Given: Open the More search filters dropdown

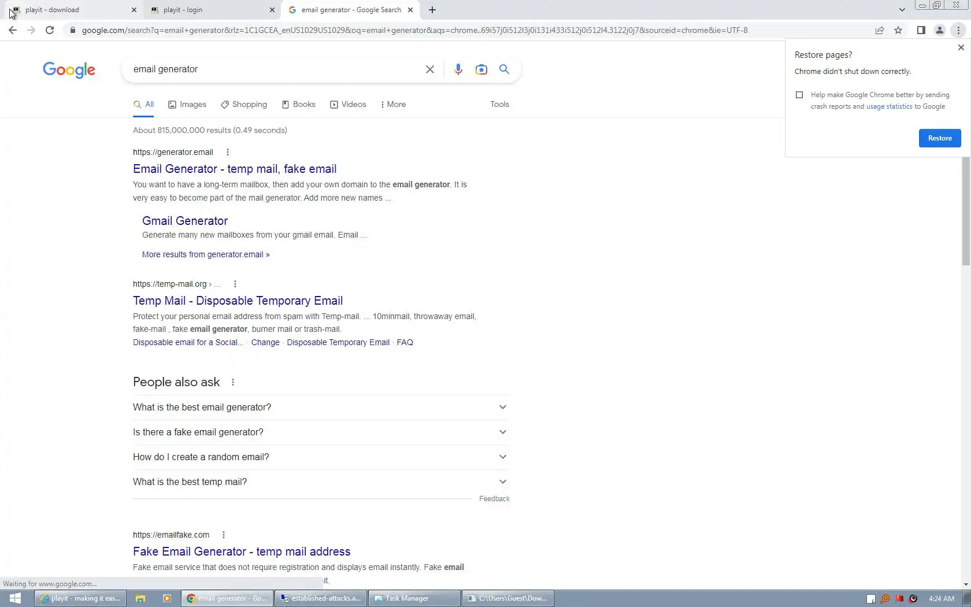Looking at the screenshot, I should pos(393,105).
